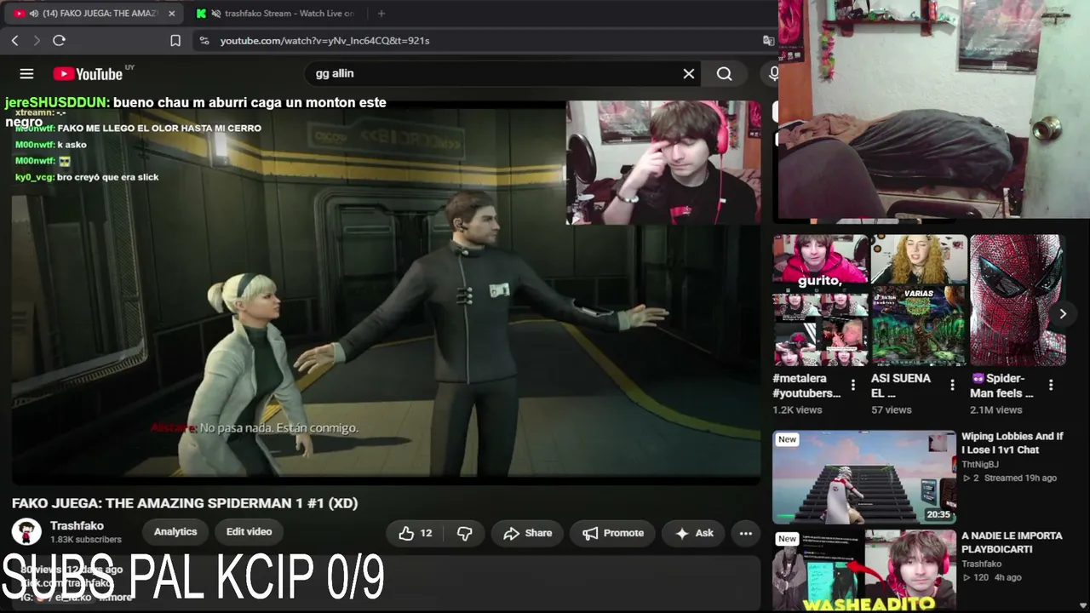Dislike the video with thumbs down
The width and height of the screenshot is (1090, 613).
point(464,533)
